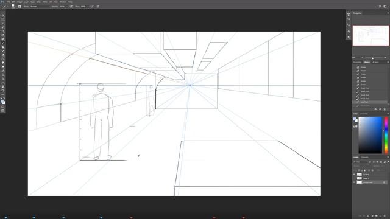Select the Line Tool history state

tap(370, 102)
